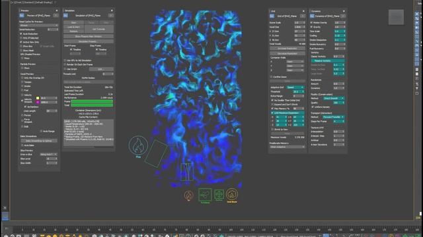Close the Dynamics floating panel
Image resolution: width=423 pixels, height=237 pixels.
coord(344,11)
